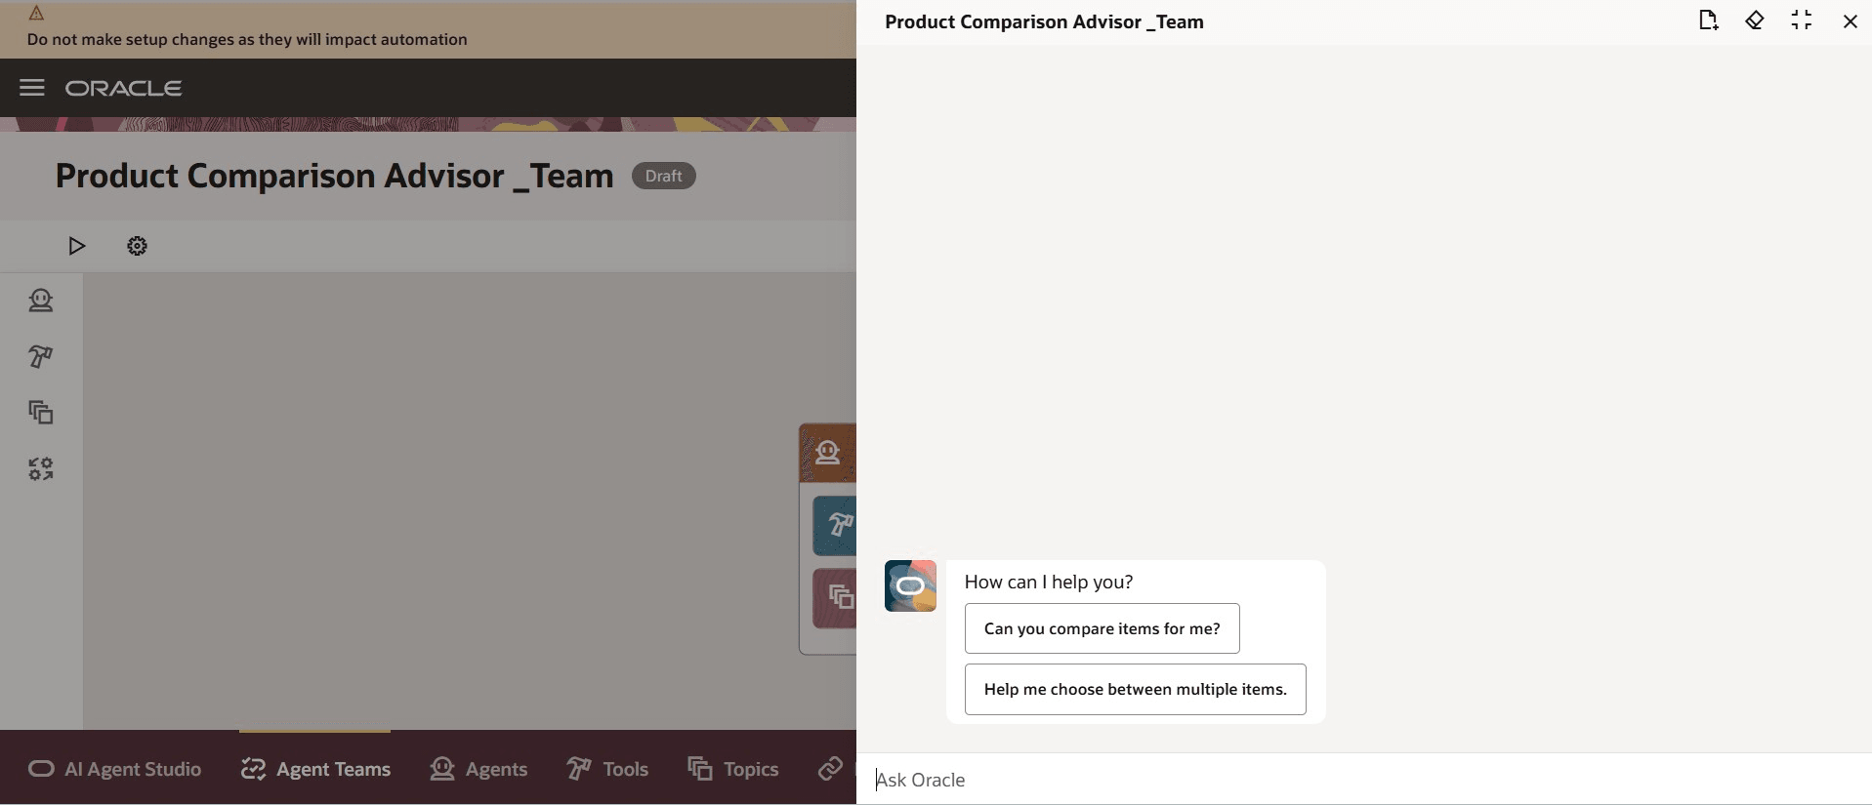
Task: Click the Product Comparison Advisor _Team page title
Action: click(x=334, y=176)
